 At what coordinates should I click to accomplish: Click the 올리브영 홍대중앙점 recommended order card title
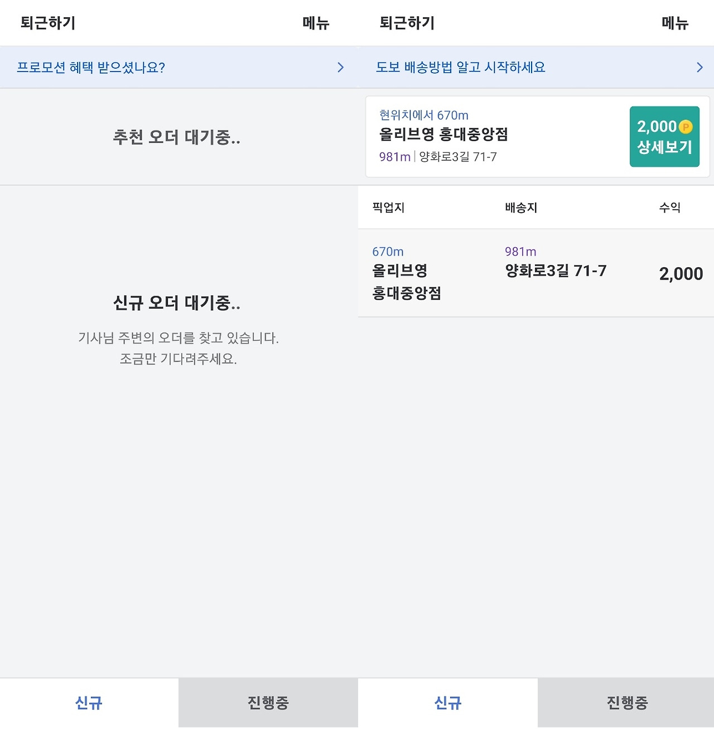point(443,134)
